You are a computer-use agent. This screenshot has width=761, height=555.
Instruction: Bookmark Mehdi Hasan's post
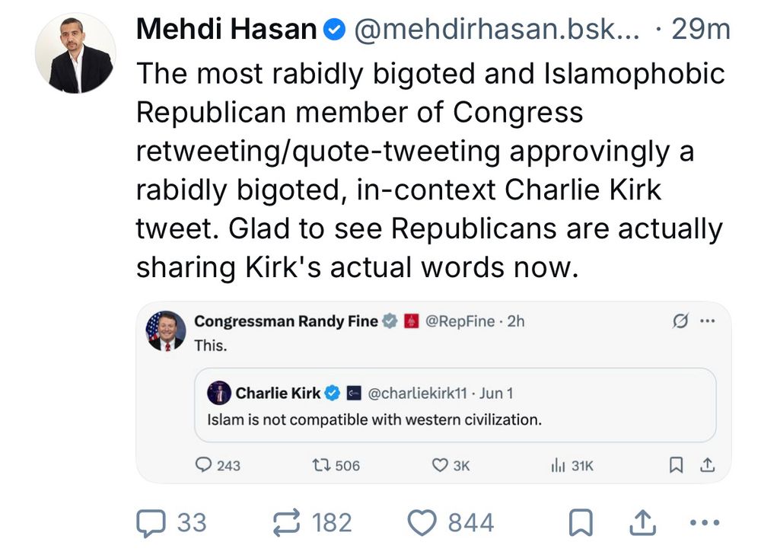(x=582, y=522)
